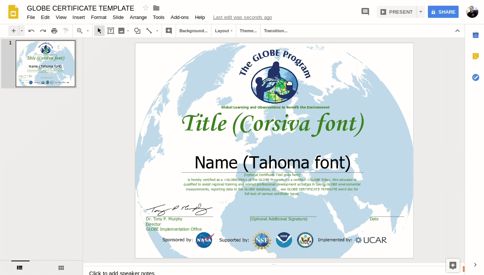
Task: Click the Redo arrow icon
Action: pos(43,31)
